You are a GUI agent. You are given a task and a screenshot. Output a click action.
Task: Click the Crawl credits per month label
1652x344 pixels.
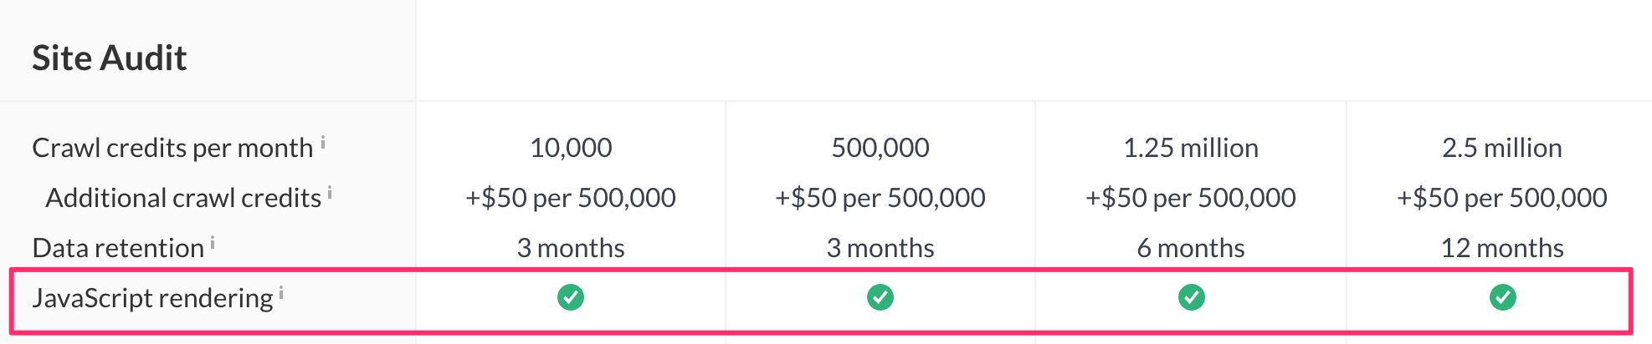[x=172, y=148]
